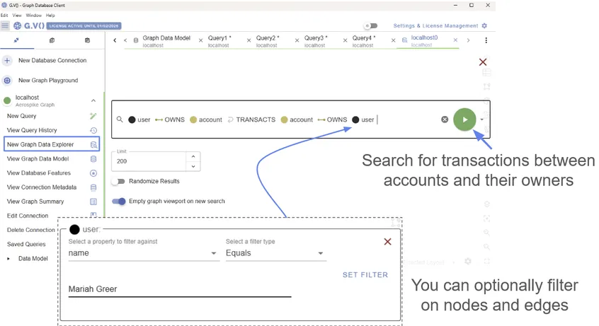This screenshot has height=326, width=599.
Task: Click the TRANSACTS edge chip in the query
Action: [x=251, y=120]
